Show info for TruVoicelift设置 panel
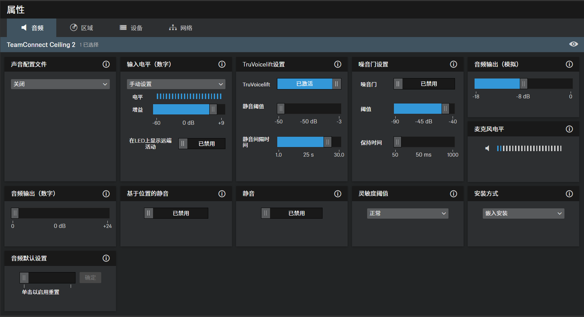This screenshot has width=584, height=317. pos(338,64)
